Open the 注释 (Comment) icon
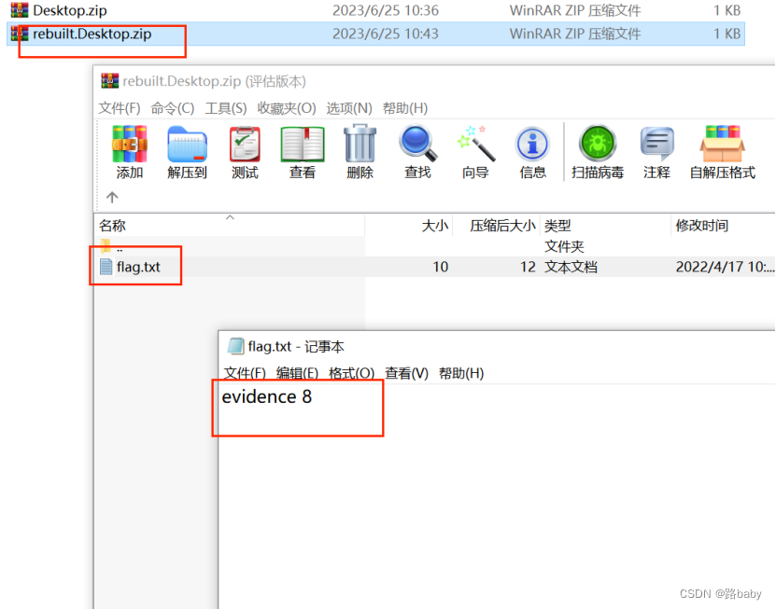 656,144
